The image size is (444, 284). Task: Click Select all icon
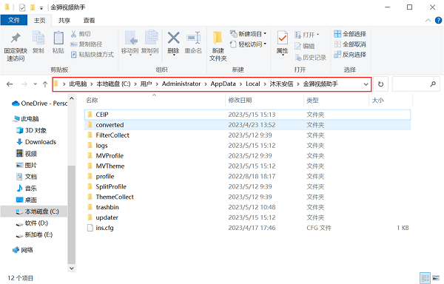(337, 34)
